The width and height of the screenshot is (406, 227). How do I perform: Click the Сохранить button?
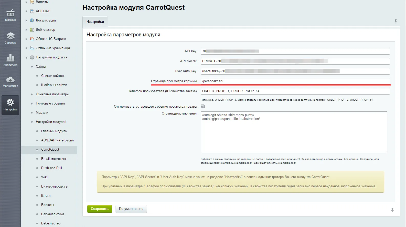point(100,209)
